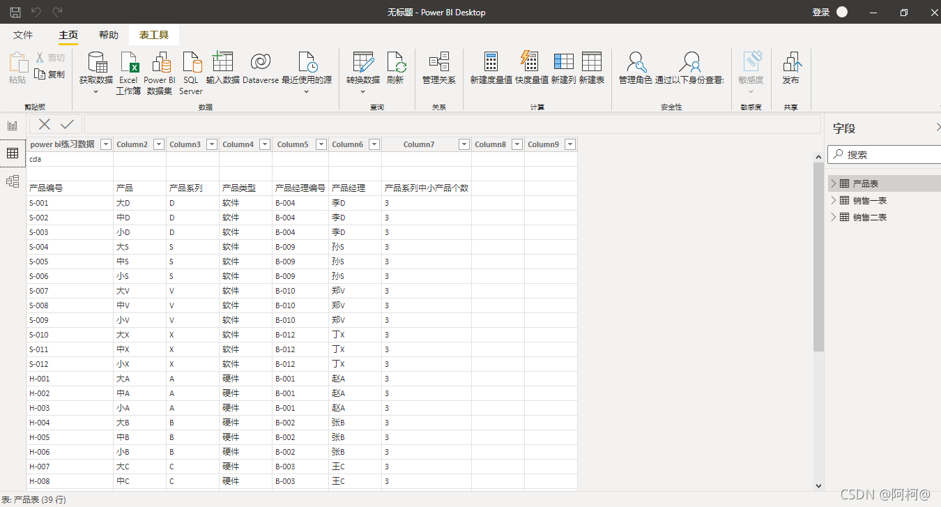Viewport: 941px width, 507px height.
Task: Switch to the 帮助 help tab
Action: pyautogui.click(x=108, y=35)
